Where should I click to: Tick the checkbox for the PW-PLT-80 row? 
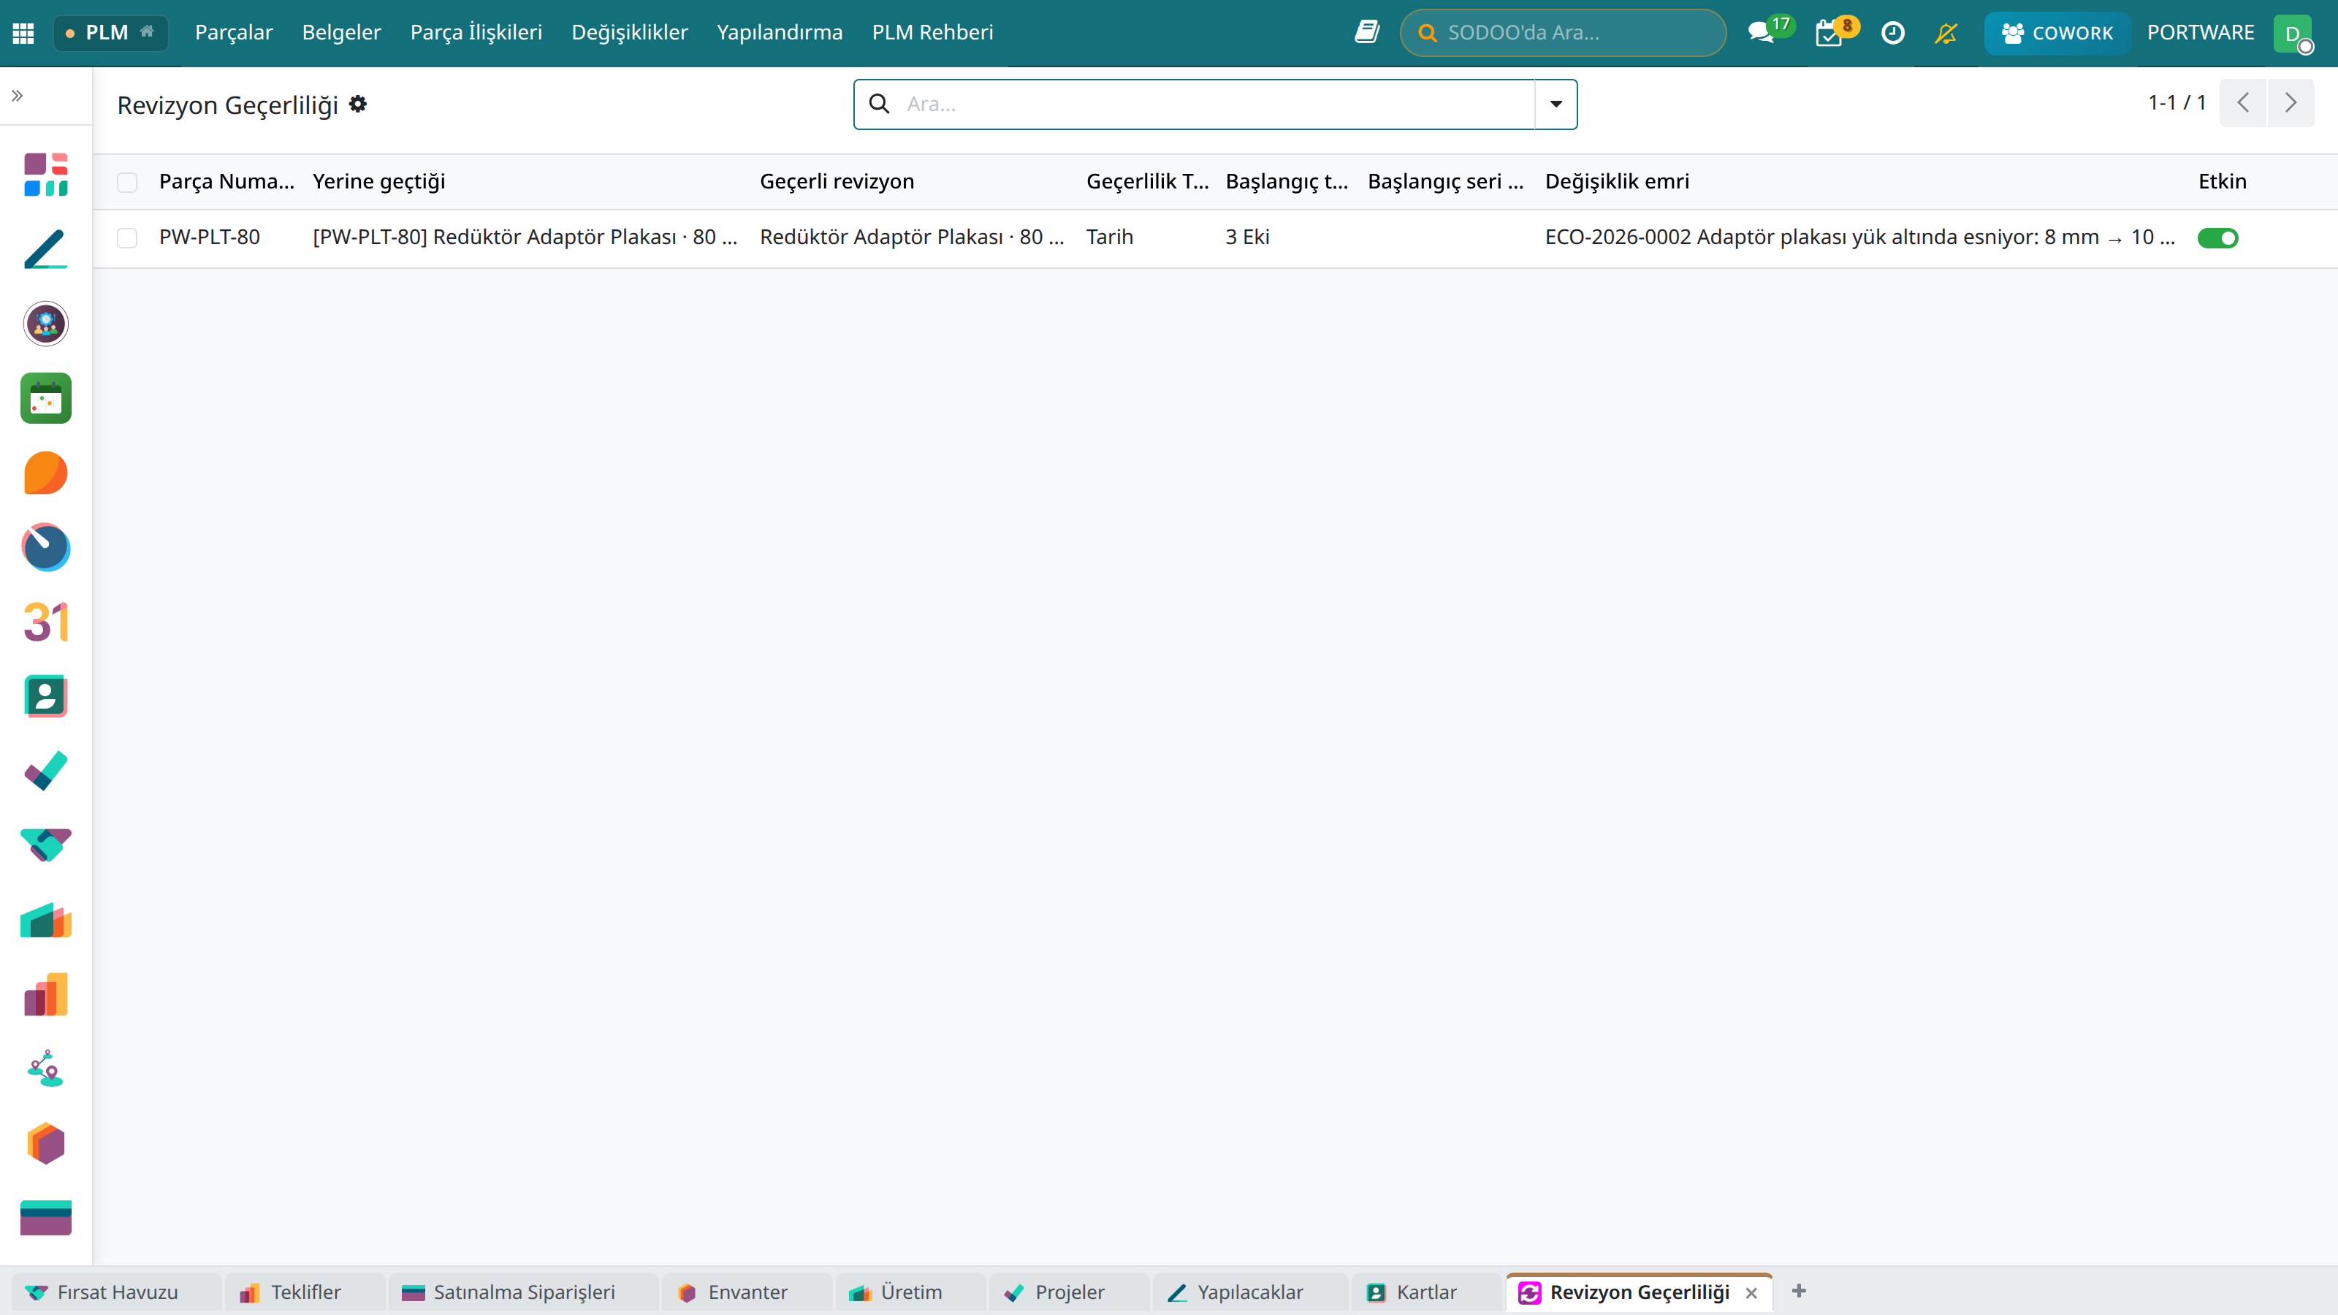pyautogui.click(x=127, y=237)
